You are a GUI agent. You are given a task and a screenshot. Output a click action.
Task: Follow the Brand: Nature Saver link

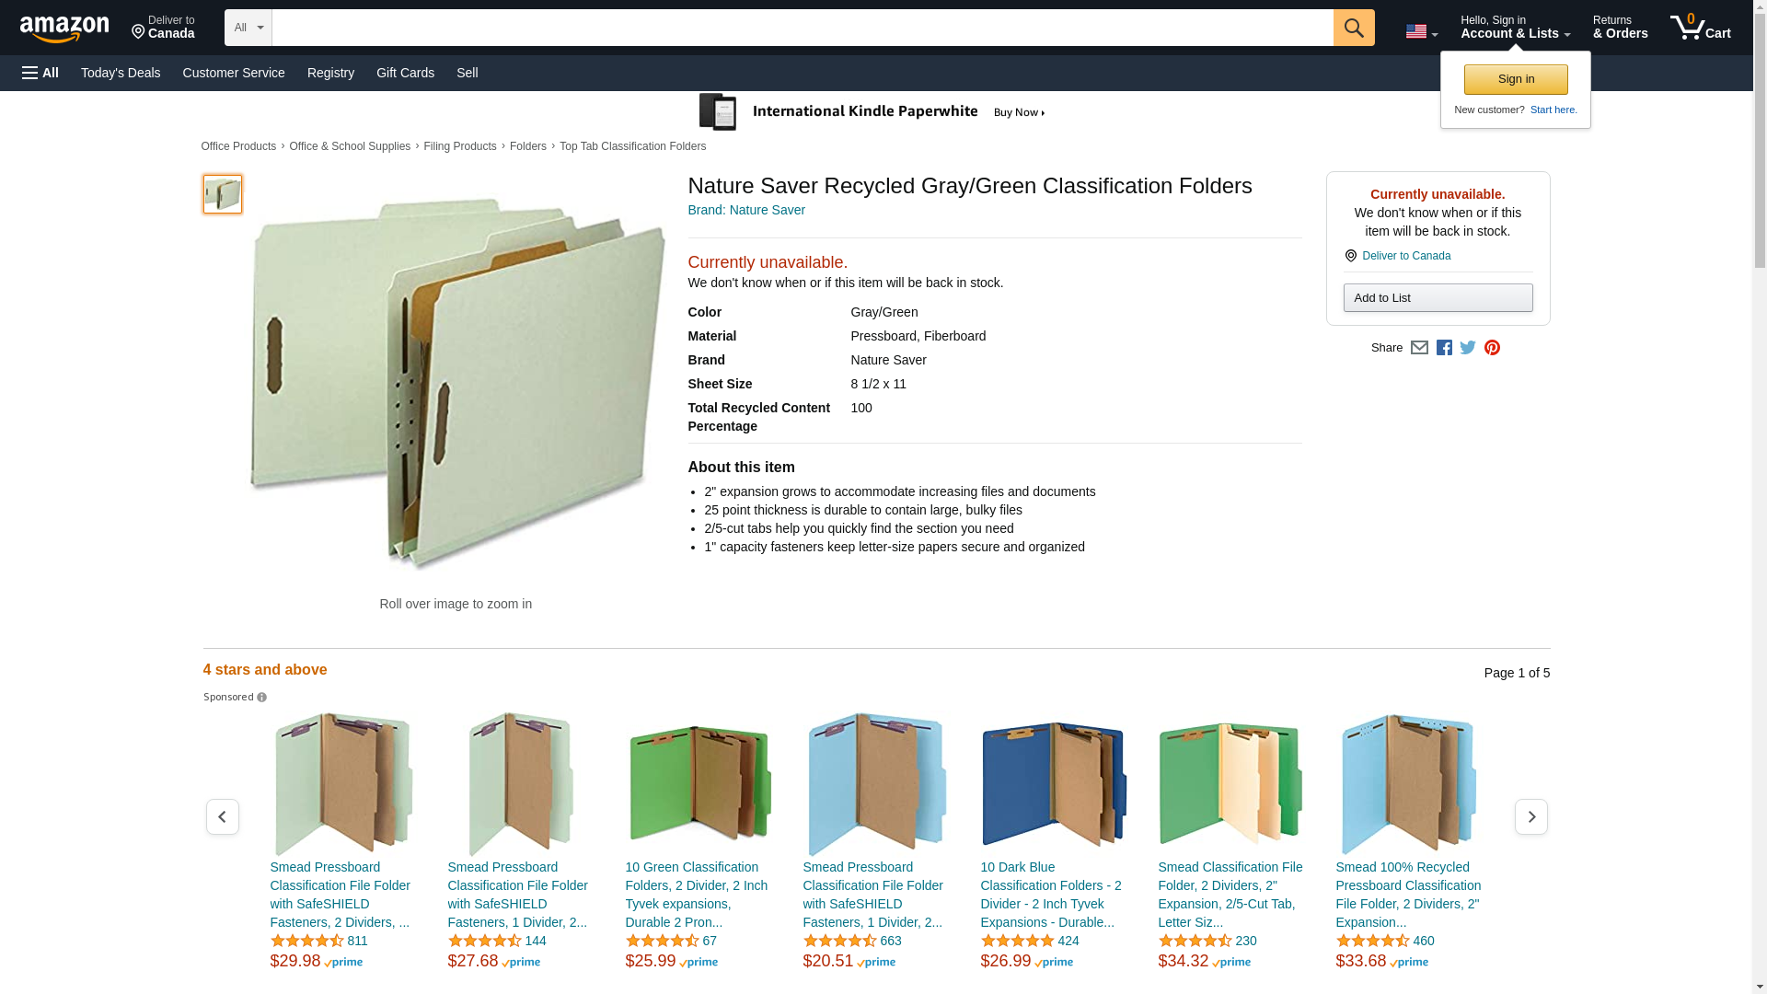[x=746, y=210]
